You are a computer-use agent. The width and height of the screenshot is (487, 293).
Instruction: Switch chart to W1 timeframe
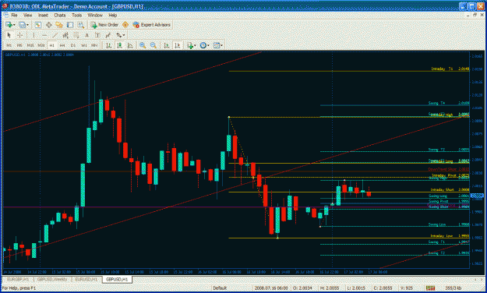click(x=84, y=45)
